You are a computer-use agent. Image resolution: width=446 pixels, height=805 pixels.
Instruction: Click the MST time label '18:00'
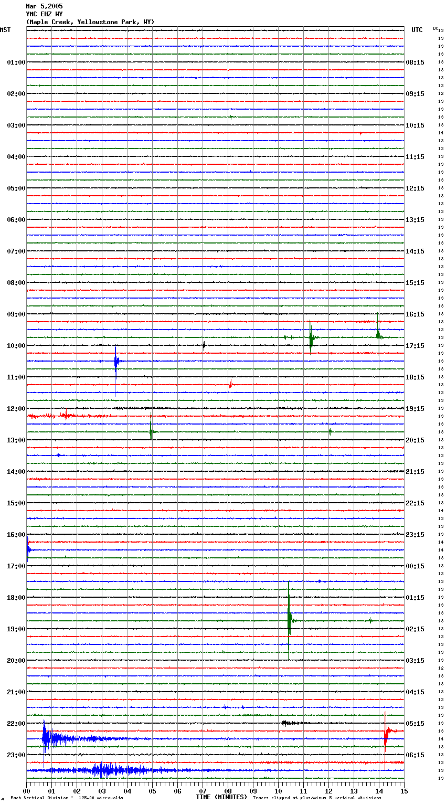[x=16, y=598]
